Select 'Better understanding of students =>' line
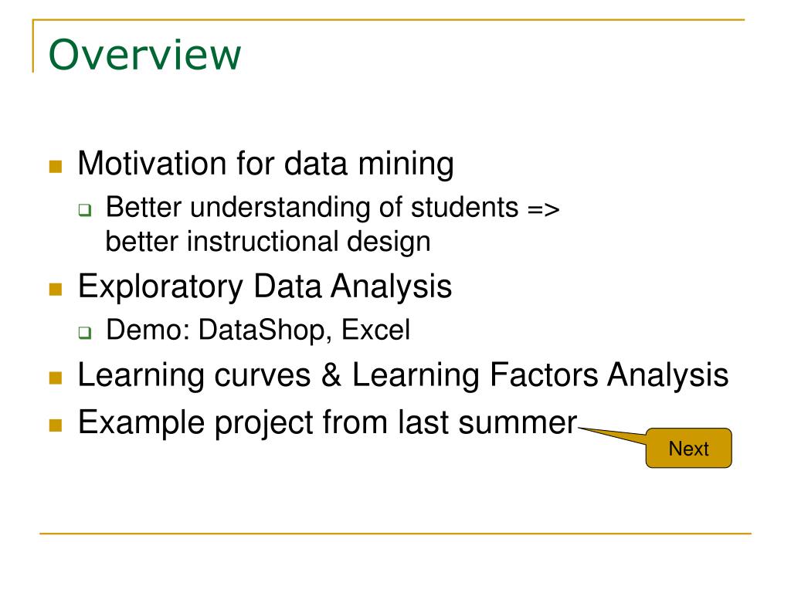 pyautogui.click(x=332, y=207)
